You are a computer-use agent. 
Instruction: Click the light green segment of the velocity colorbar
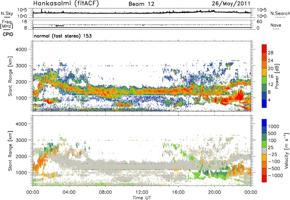(x=264, y=144)
